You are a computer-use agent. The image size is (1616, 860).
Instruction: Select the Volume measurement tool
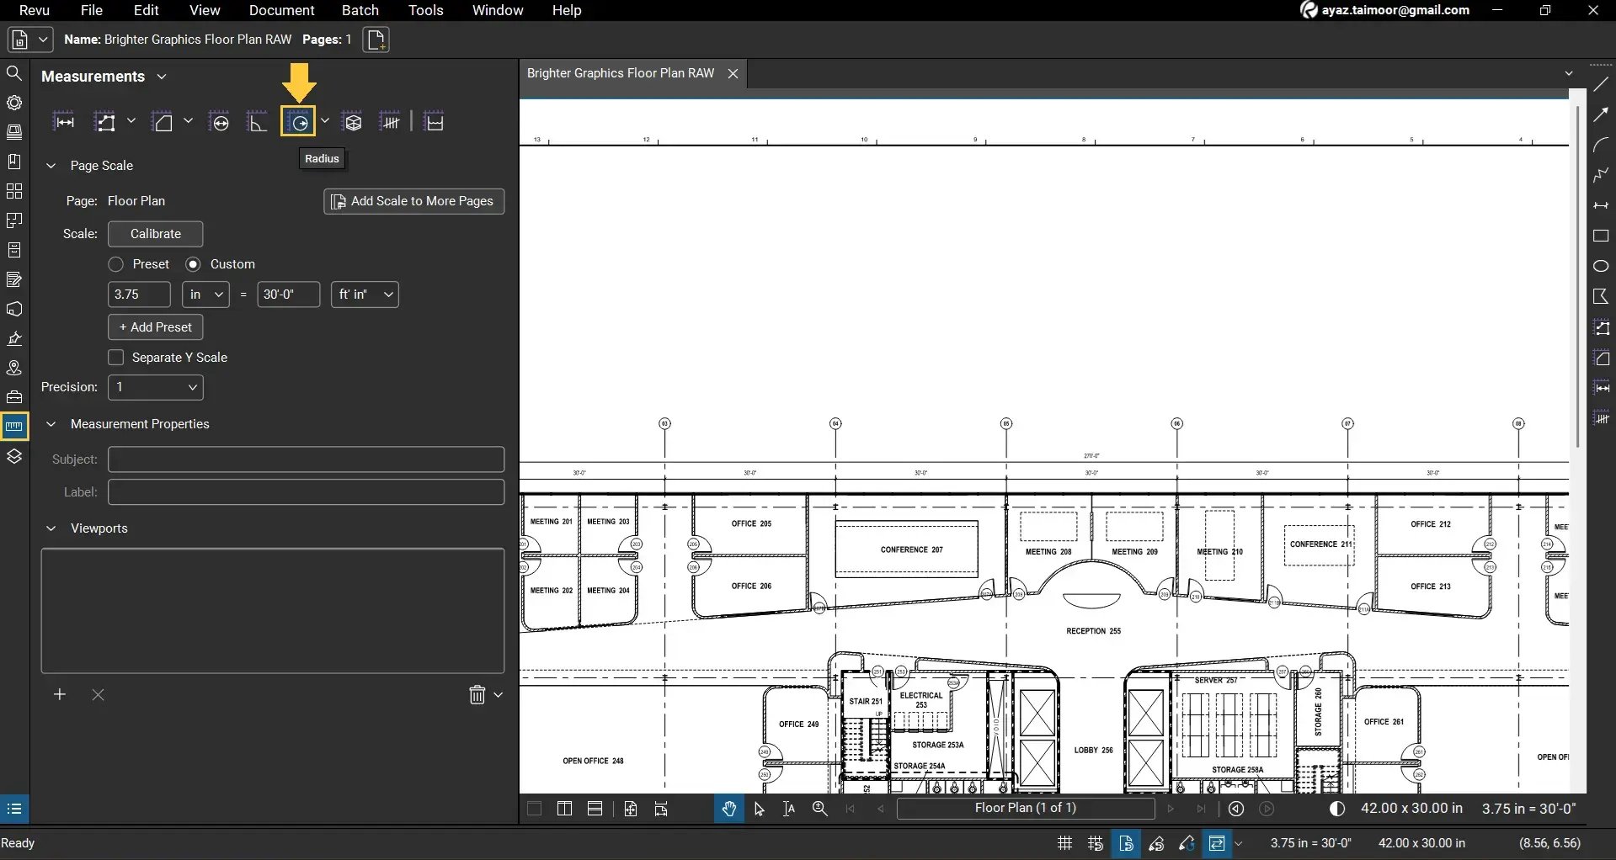coord(352,120)
